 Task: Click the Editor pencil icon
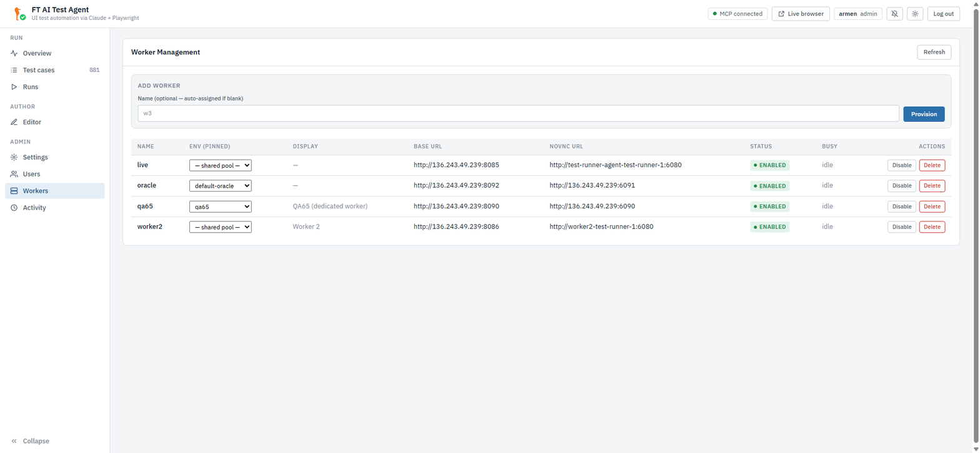click(x=14, y=122)
